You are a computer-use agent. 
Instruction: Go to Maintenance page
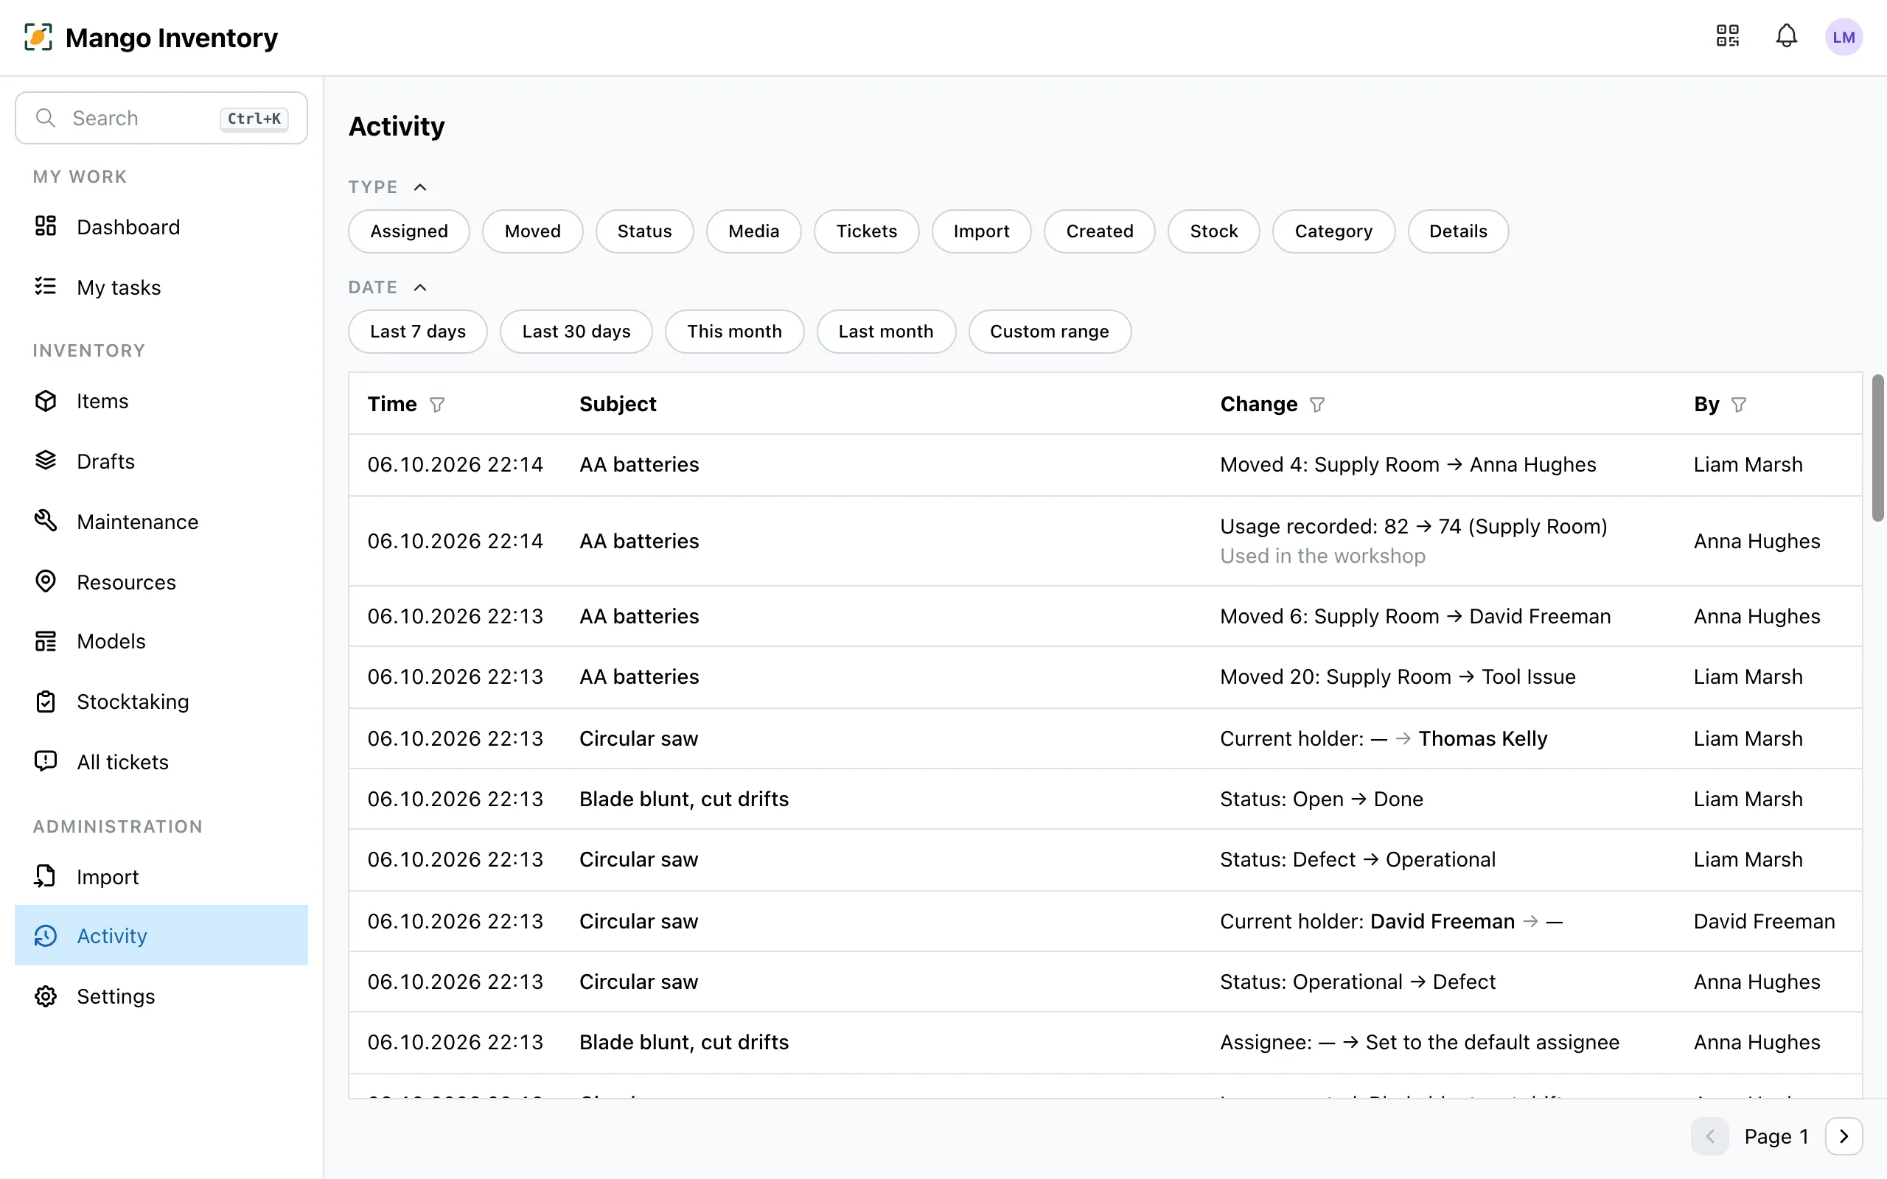coord(161,522)
